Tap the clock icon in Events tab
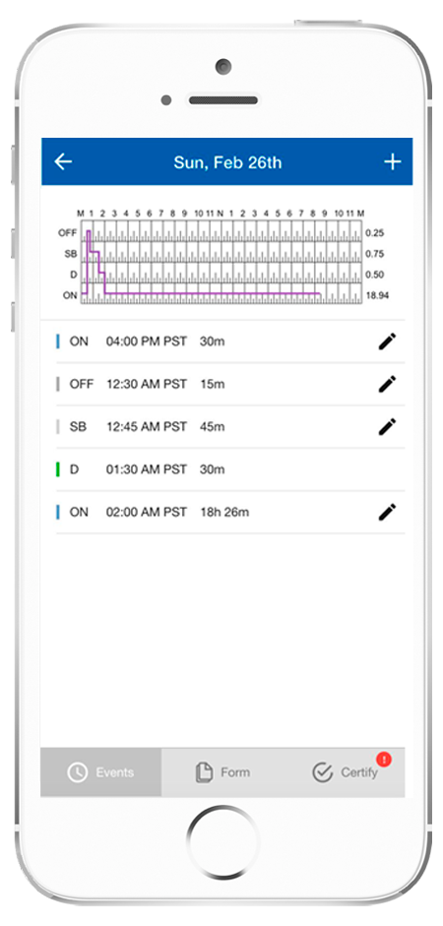Screen dimensions: 443x926 78,772
